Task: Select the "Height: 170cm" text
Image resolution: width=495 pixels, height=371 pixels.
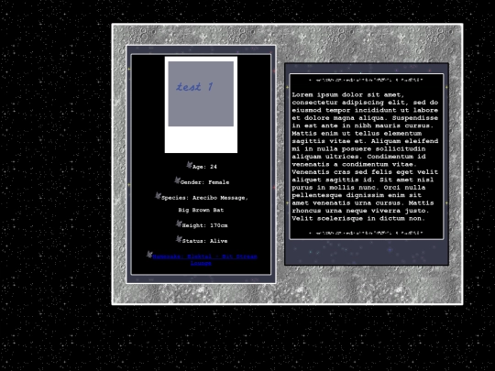Action: [205, 225]
